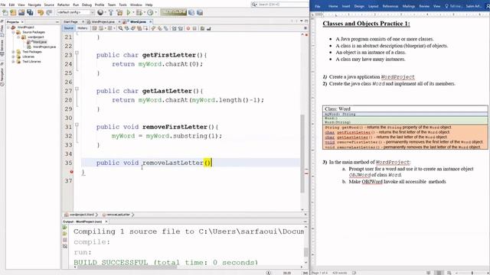Click the New Project icon in NetBeans toolbar

(13, 12)
